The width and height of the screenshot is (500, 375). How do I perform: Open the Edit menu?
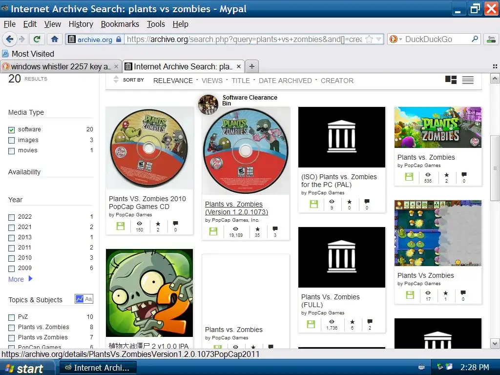30,24
